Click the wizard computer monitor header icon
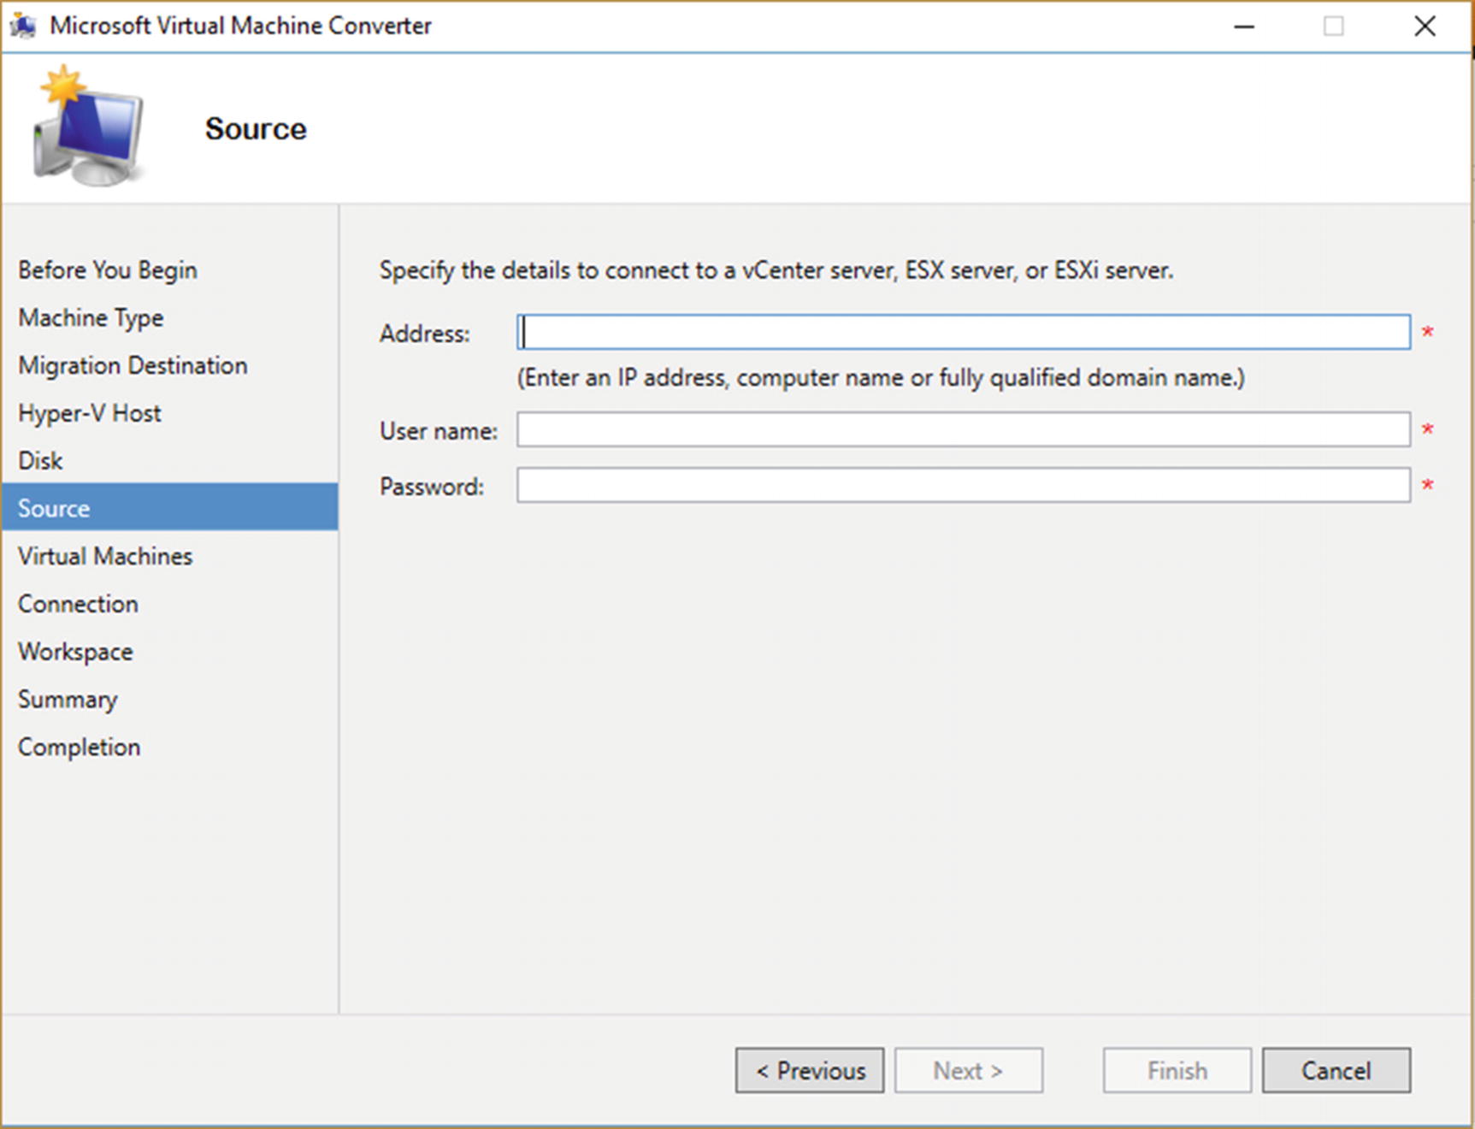The width and height of the screenshot is (1475, 1129). coord(88,127)
